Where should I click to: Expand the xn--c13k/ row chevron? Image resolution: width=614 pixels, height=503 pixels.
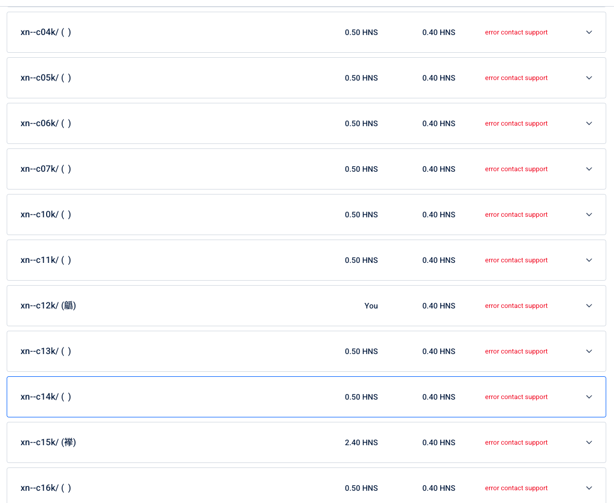pos(589,351)
